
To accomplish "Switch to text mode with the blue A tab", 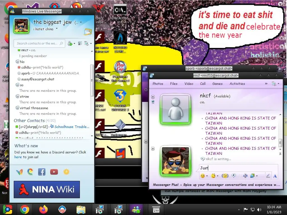I will click(x=275, y=176).
